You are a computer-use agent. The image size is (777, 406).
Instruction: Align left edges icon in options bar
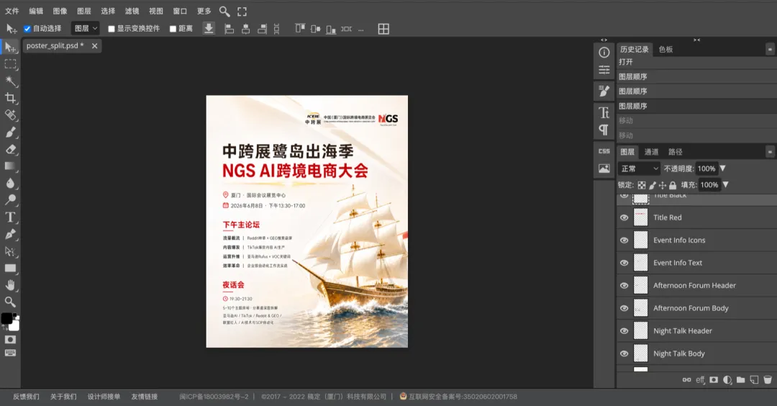(229, 29)
